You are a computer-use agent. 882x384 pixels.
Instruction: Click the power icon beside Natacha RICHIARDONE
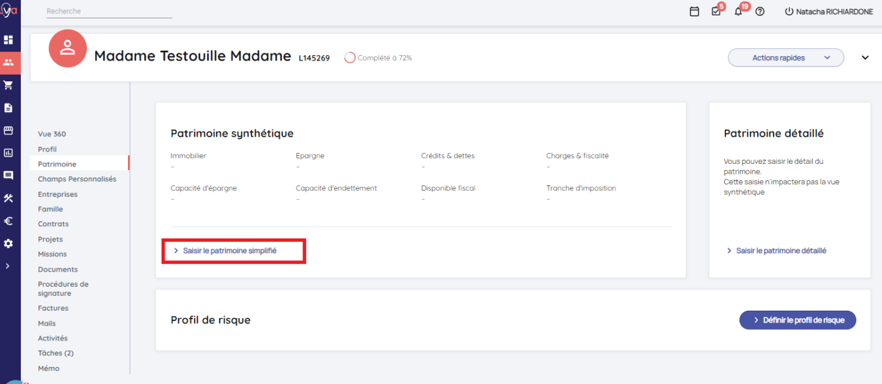point(789,12)
